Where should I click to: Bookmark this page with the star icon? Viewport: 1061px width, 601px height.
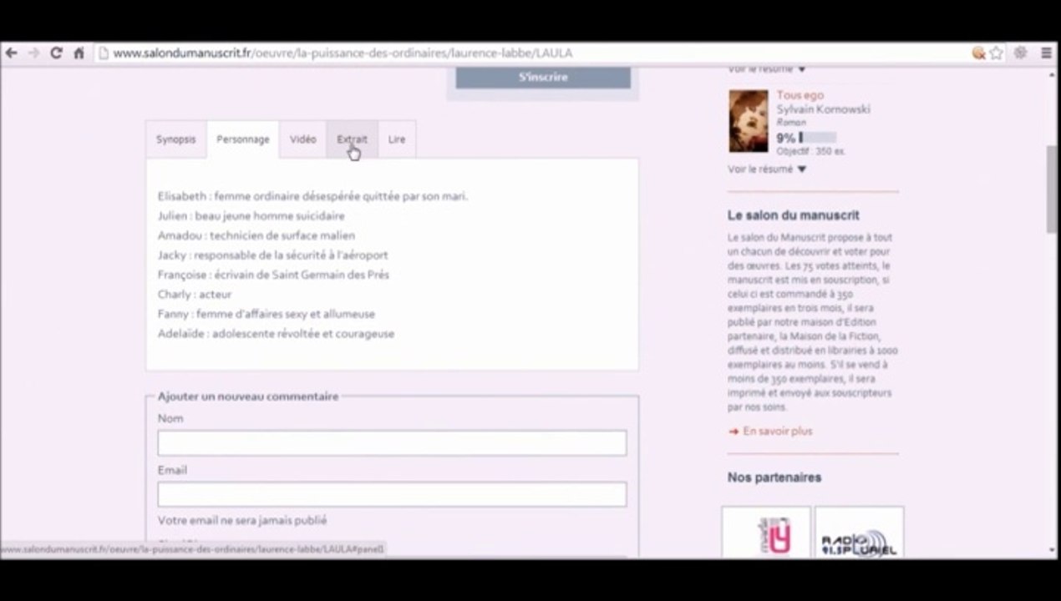click(996, 53)
